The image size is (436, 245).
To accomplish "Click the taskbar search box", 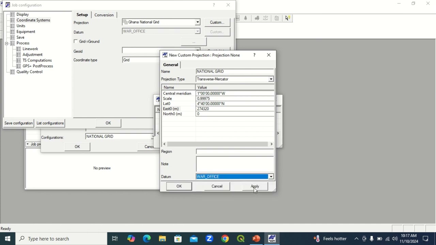I will click(61, 239).
